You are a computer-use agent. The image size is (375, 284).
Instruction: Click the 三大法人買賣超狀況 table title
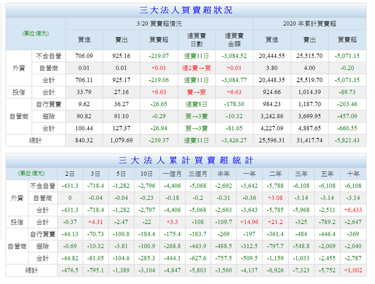(x=186, y=10)
